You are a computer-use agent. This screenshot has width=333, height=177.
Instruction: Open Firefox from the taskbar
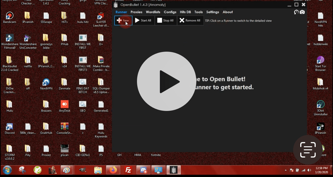[x=113, y=170]
